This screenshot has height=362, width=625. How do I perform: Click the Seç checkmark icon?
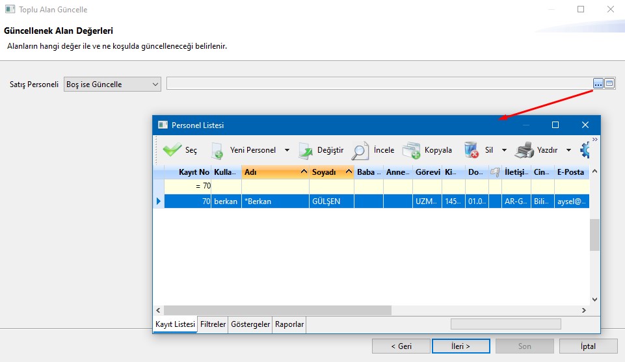coord(172,150)
